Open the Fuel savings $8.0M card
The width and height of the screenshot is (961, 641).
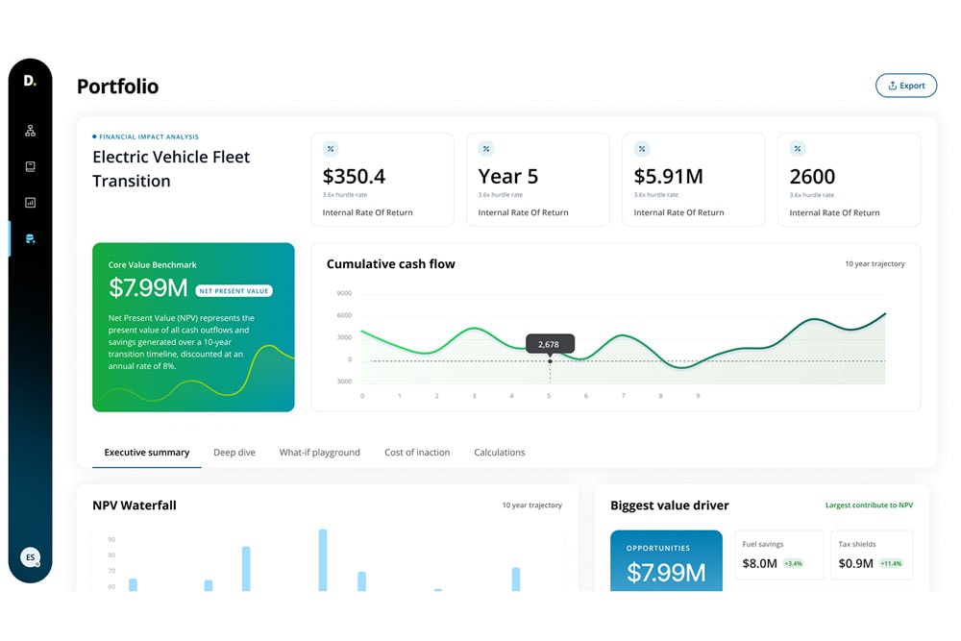pos(779,555)
